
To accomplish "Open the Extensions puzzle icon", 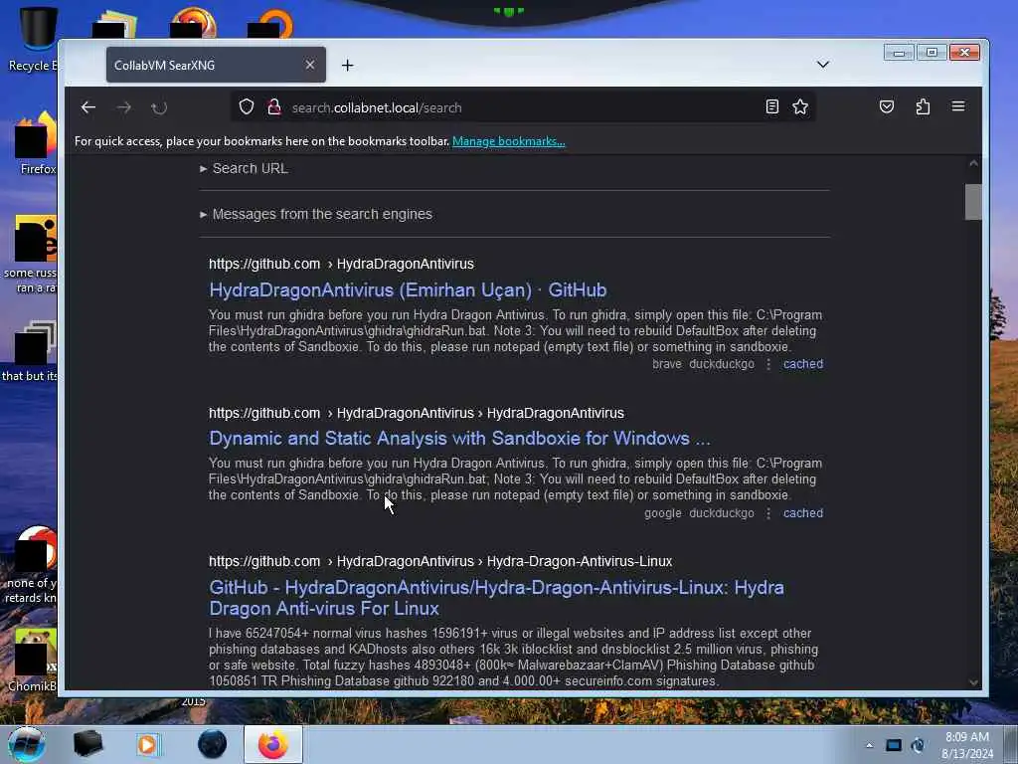I will coord(923,106).
